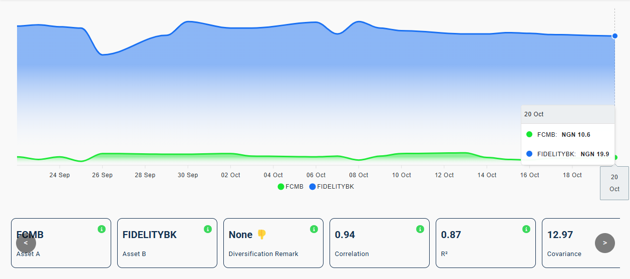Click the 20 Oct axis label box
The width and height of the screenshot is (630, 279).
614,183
